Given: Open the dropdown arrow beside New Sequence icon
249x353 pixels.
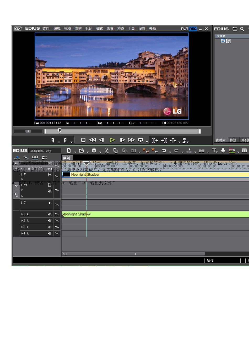Looking at the screenshot, I should click(75, 152).
